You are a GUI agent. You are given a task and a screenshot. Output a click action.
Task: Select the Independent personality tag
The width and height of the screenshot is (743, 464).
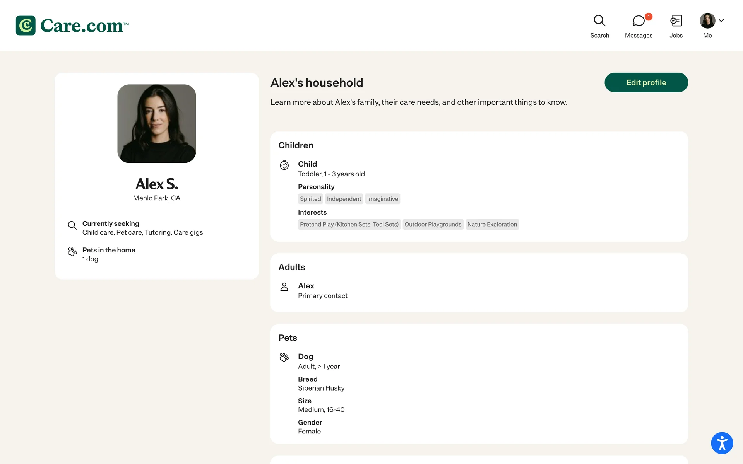click(344, 199)
